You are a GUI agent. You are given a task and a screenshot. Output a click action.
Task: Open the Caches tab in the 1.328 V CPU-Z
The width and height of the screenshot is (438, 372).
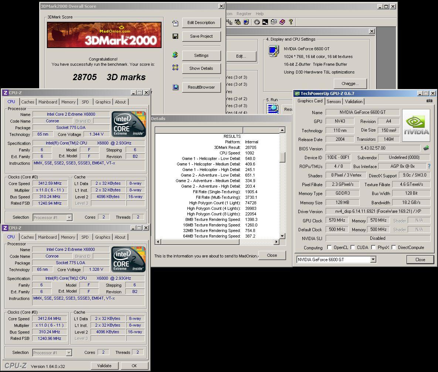point(27,237)
